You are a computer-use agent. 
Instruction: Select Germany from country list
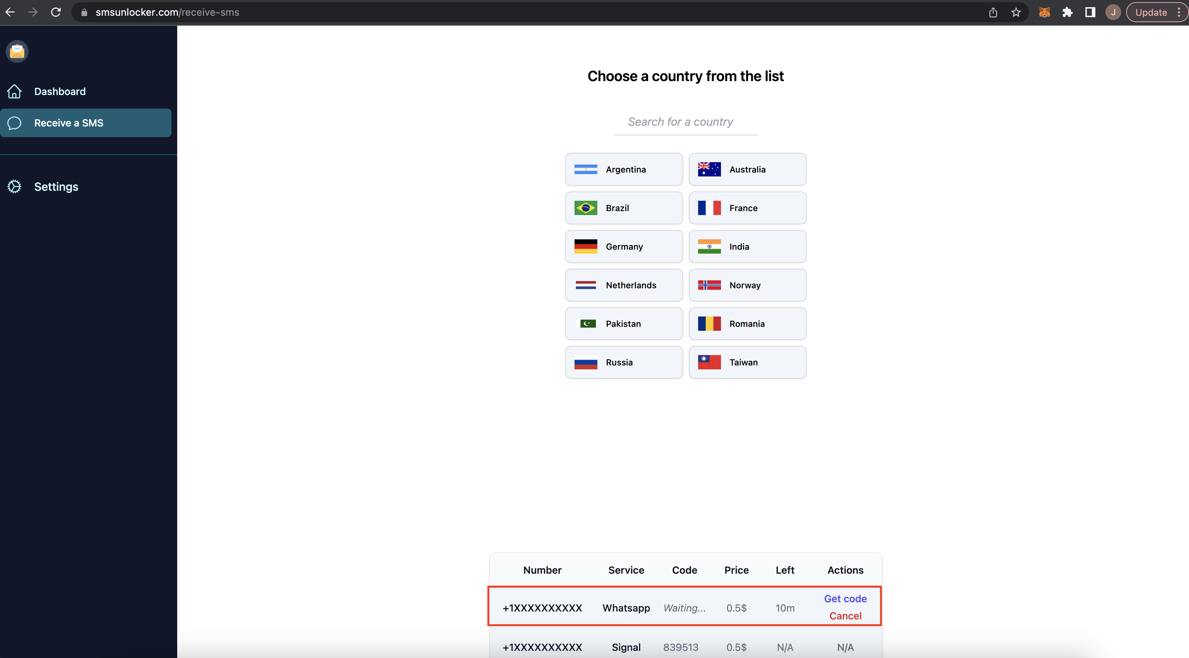coord(624,246)
